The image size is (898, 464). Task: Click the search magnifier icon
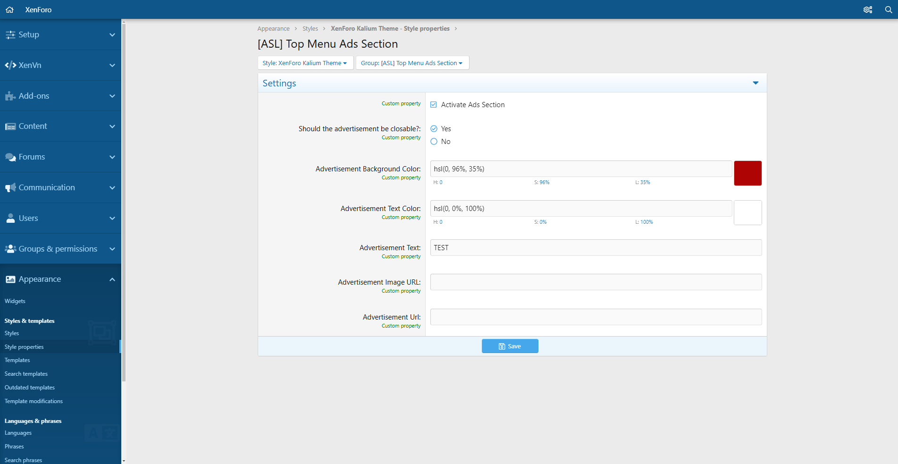pos(888,9)
